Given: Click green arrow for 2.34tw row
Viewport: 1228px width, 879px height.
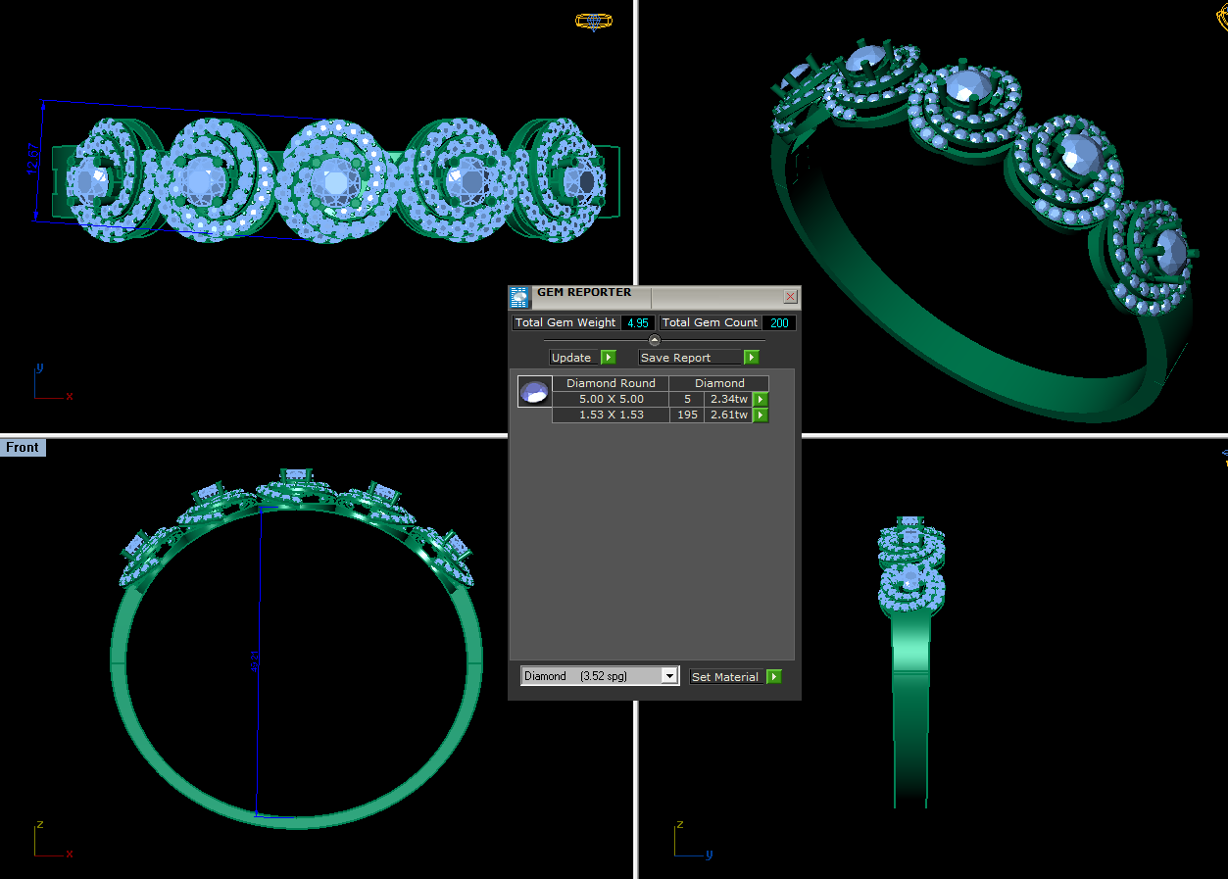Looking at the screenshot, I should pos(760,400).
